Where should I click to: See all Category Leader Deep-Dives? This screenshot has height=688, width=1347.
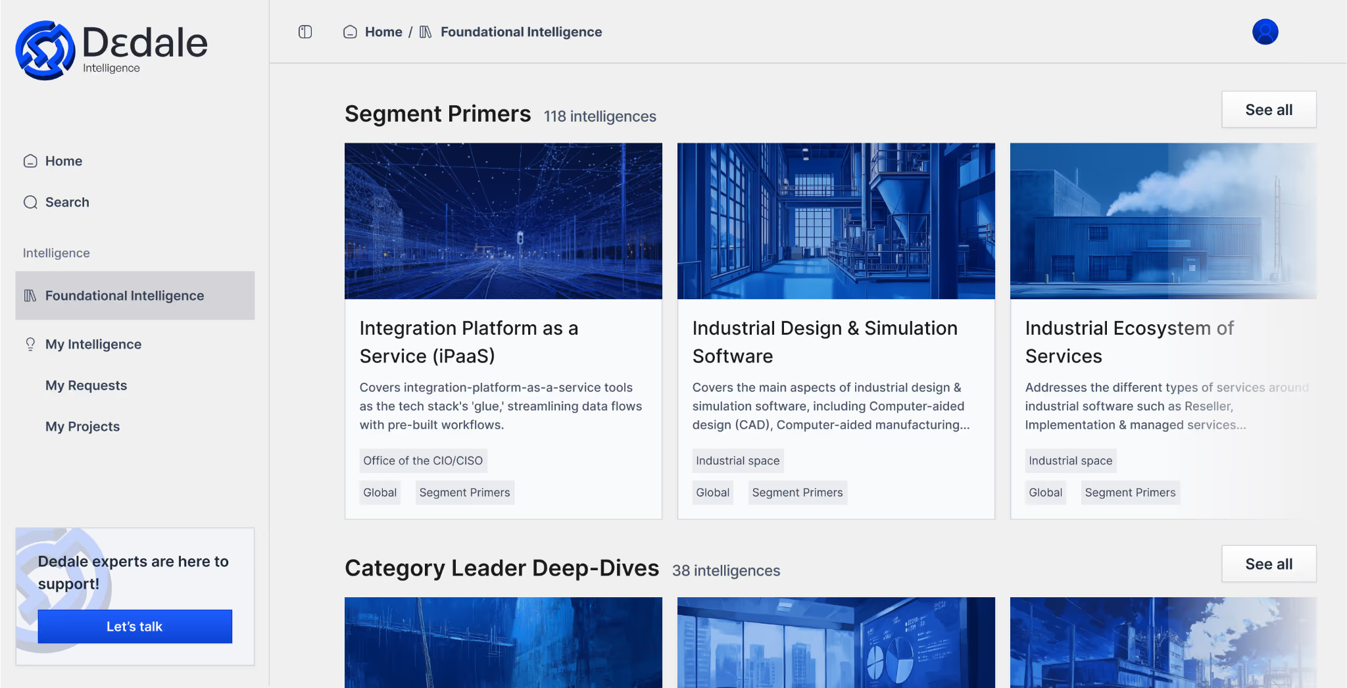[1268, 564]
